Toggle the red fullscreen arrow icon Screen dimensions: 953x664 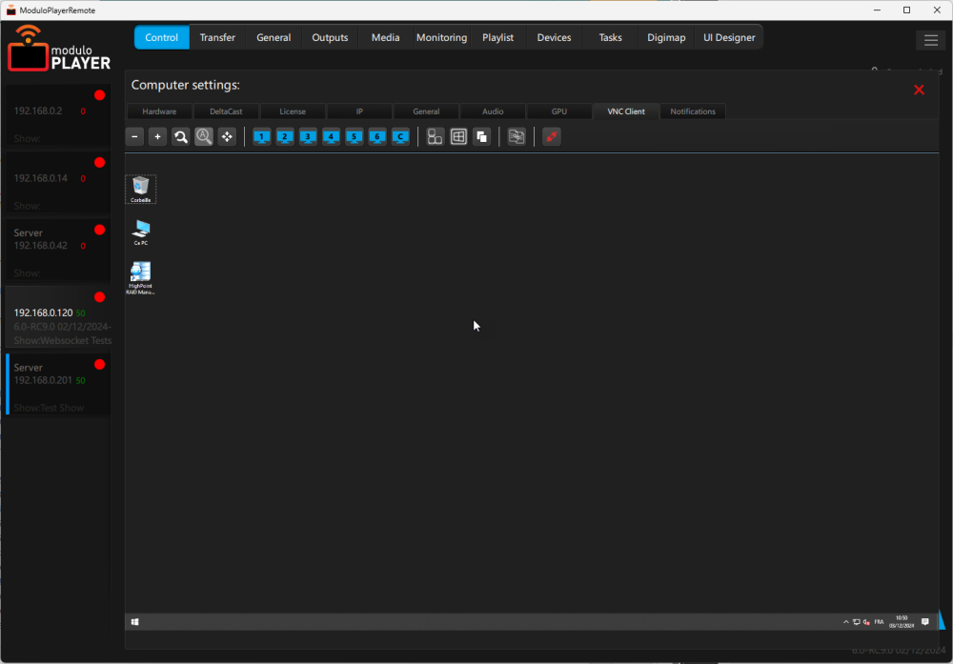551,136
